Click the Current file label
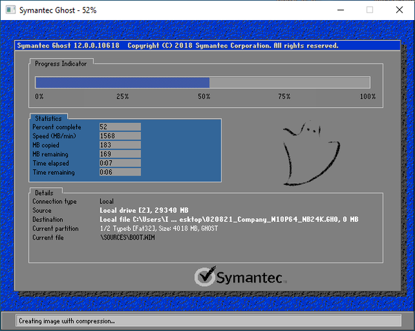Screen dimensions: 415x331 [48, 238]
